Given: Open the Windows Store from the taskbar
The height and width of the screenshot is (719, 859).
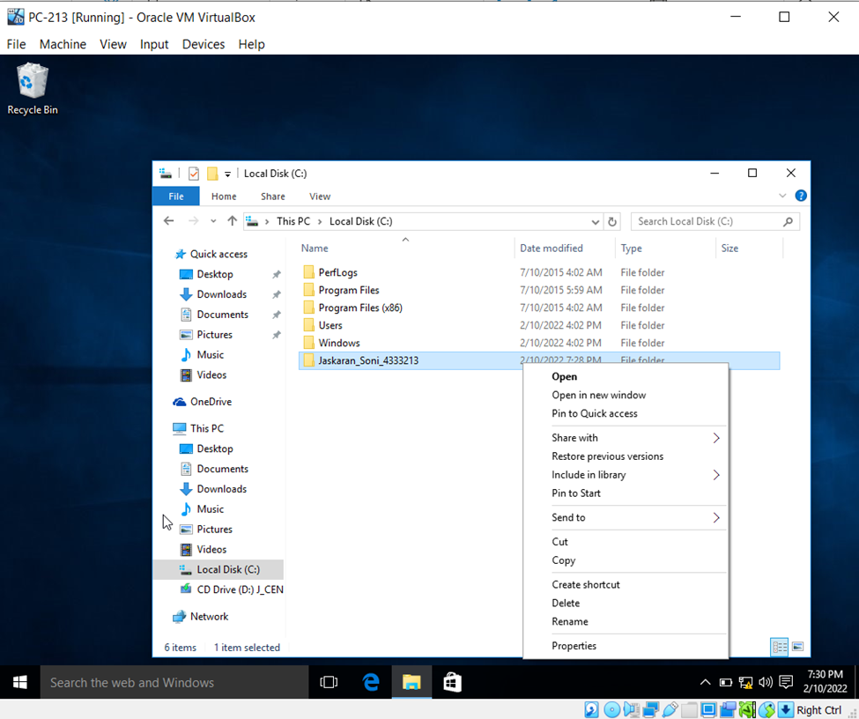Looking at the screenshot, I should [452, 681].
